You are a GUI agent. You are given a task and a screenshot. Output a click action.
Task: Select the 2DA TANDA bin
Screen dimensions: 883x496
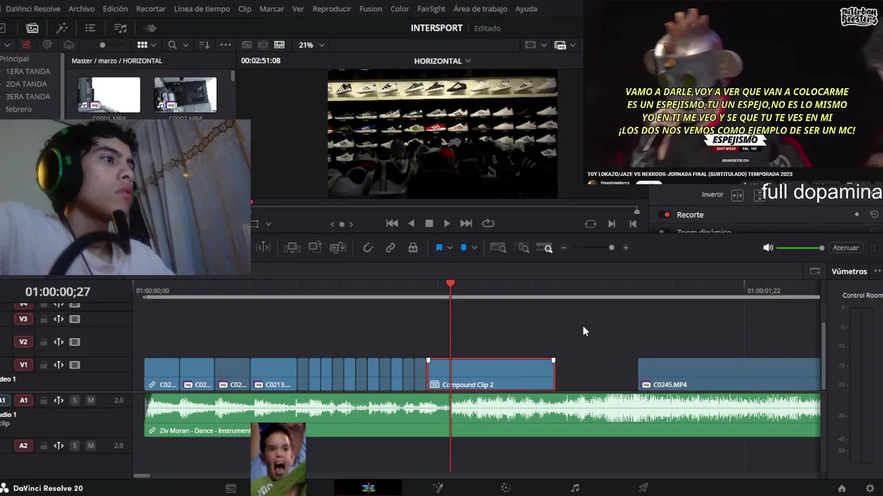pyautogui.click(x=26, y=84)
